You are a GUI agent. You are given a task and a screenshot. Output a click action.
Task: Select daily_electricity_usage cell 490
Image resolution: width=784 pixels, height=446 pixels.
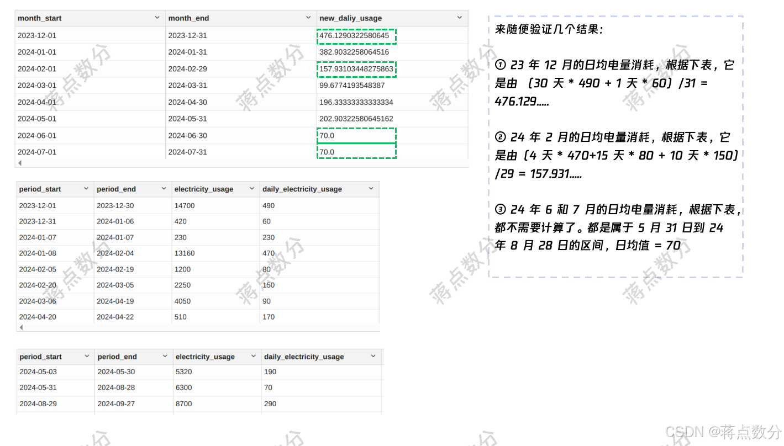(319, 205)
